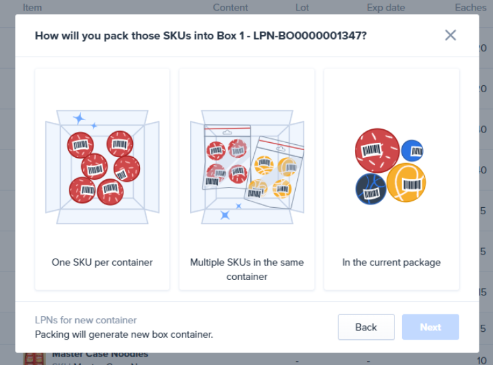Select the box with two bags illustration
This screenshot has width=493, height=365.
pos(246,166)
